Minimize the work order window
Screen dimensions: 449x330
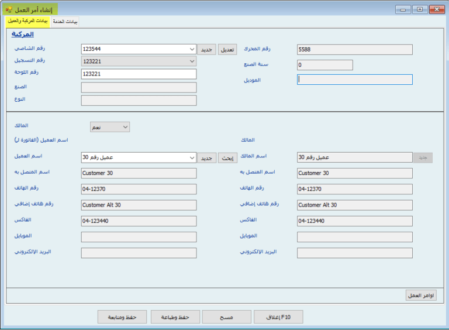(403, 9)
